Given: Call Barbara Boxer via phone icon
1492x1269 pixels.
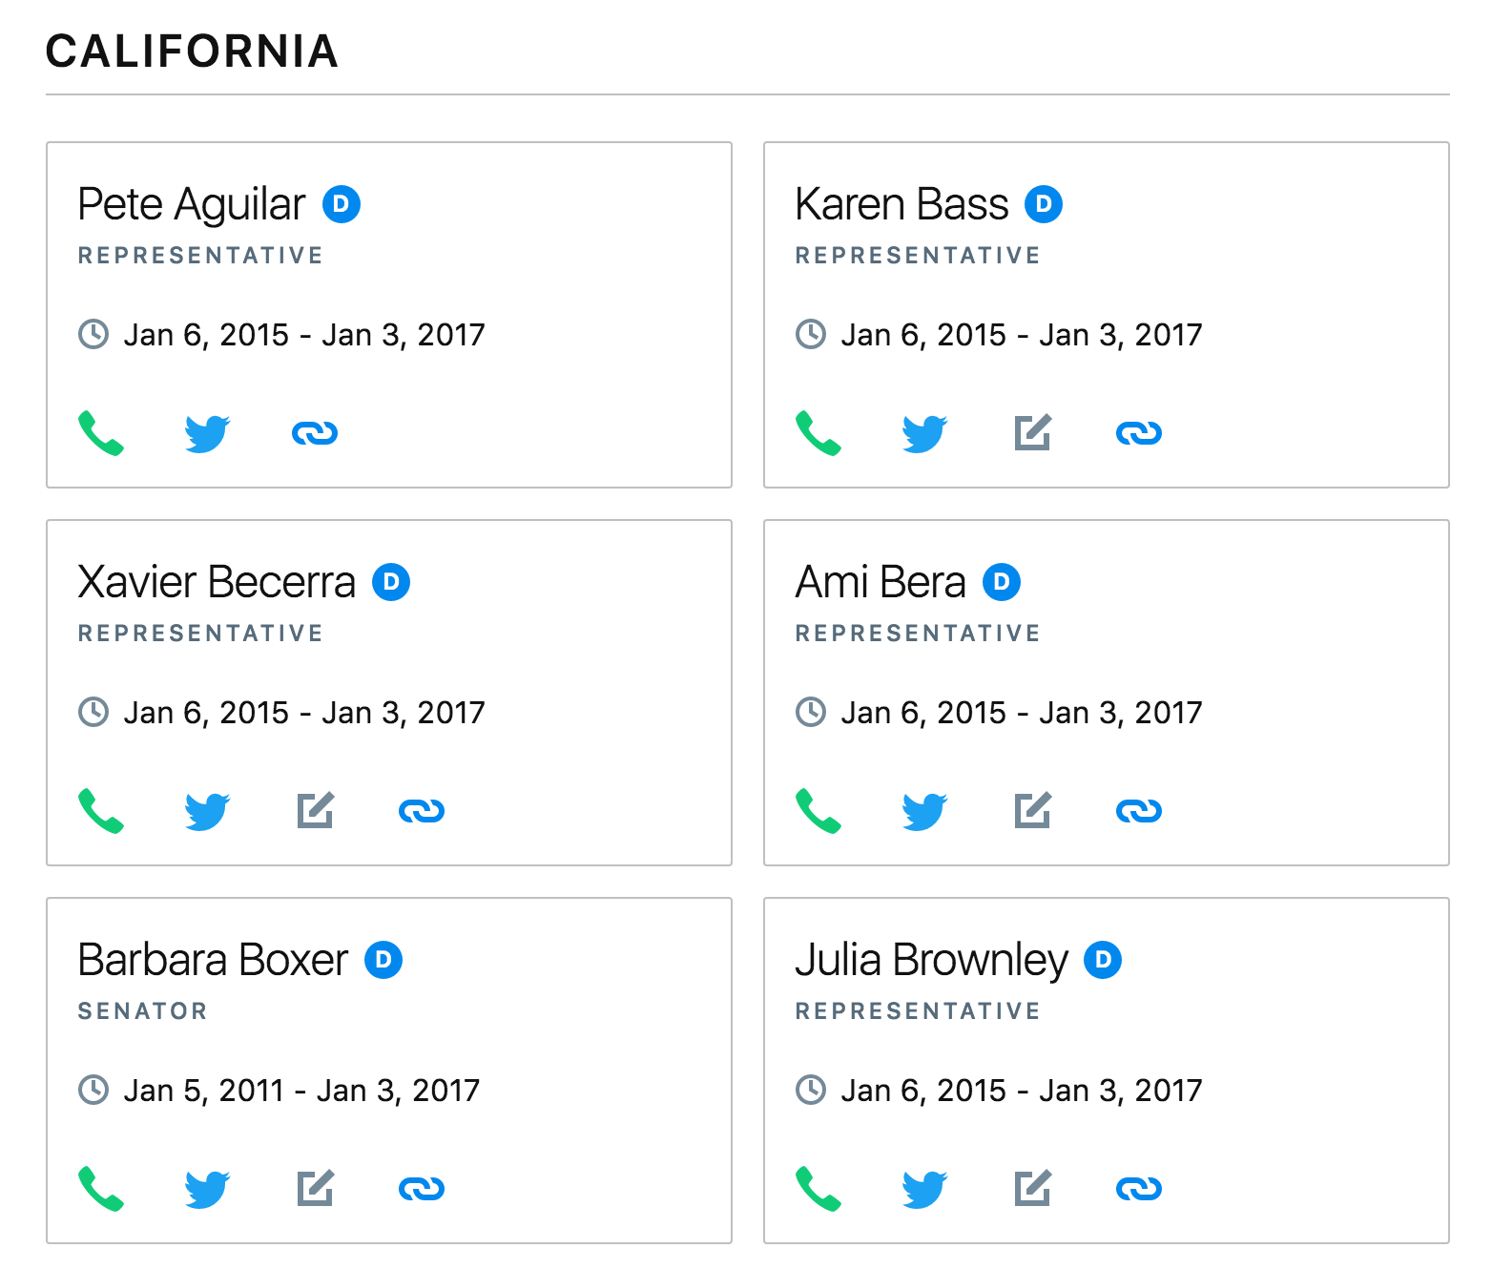Looking at the screenshot, I should tap(100, 1189).
